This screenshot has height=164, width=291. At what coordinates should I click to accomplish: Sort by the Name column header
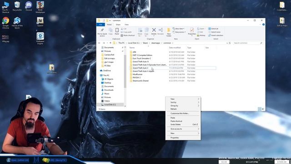click(132, 48)
